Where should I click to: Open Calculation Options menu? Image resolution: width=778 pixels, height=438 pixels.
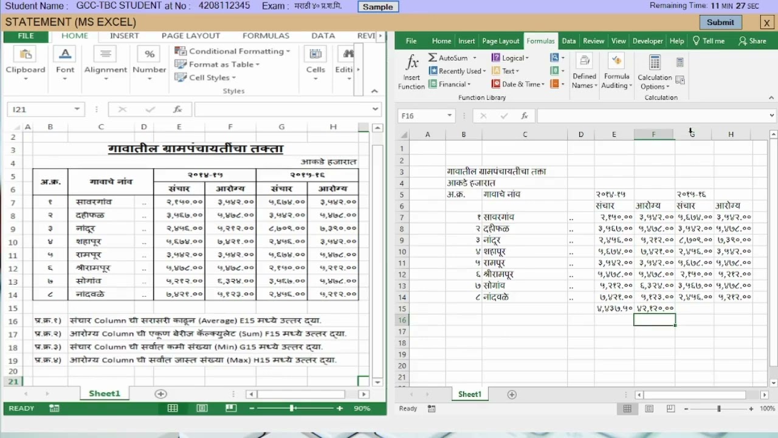[655, 72]
